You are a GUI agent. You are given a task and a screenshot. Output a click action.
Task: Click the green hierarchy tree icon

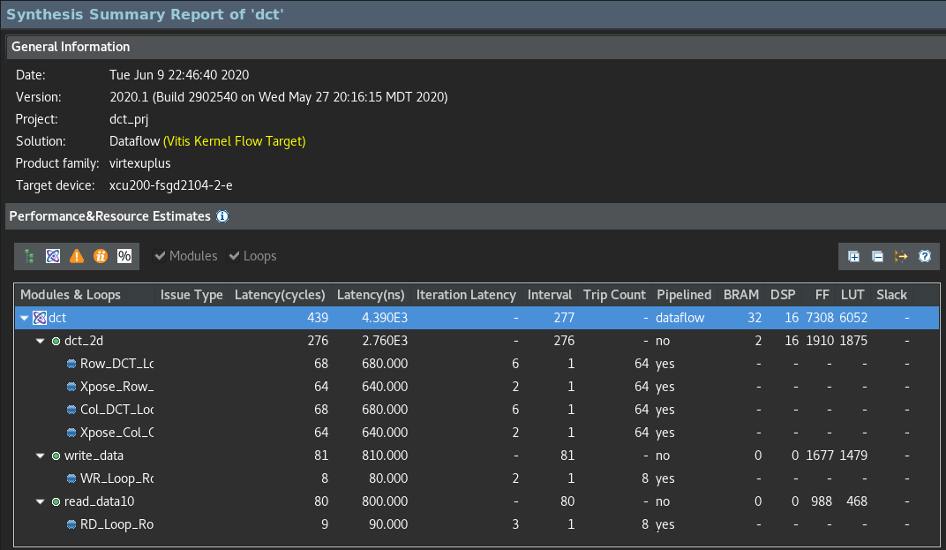(x=29, y=256)
